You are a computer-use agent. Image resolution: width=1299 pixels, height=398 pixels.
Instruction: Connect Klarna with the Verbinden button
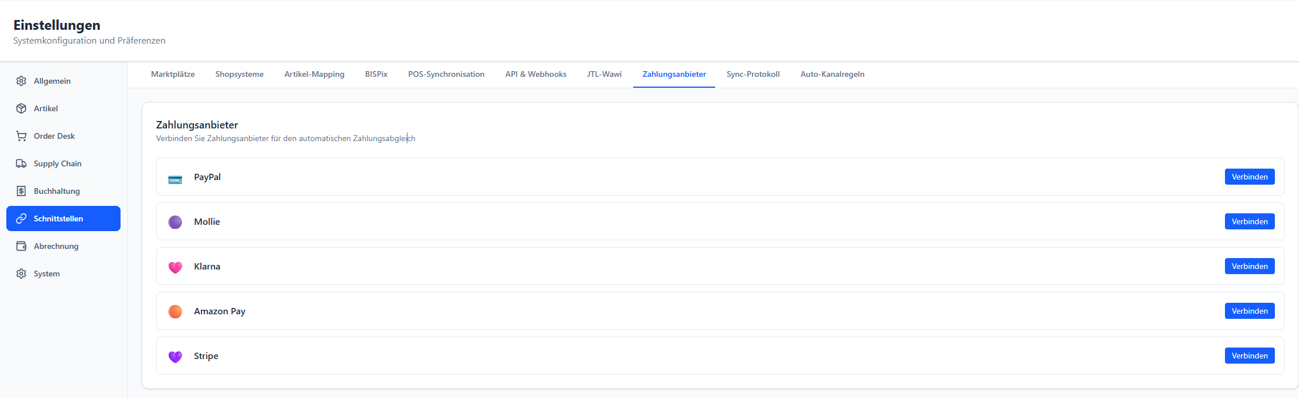[x=1250, y=266]
